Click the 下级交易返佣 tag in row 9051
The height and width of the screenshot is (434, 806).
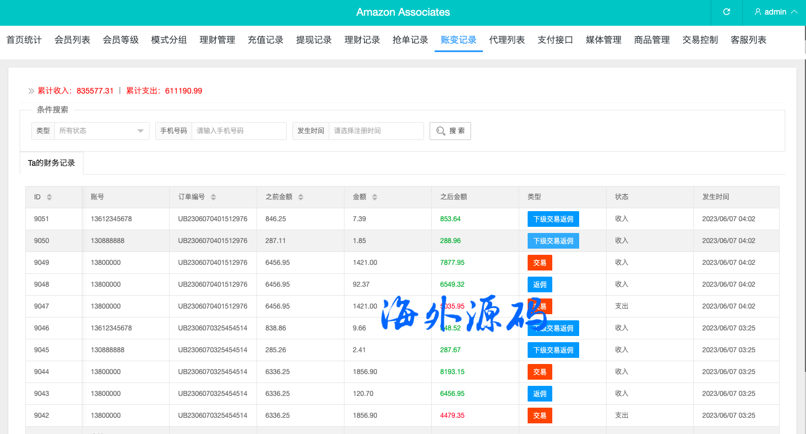pos(553,219)
